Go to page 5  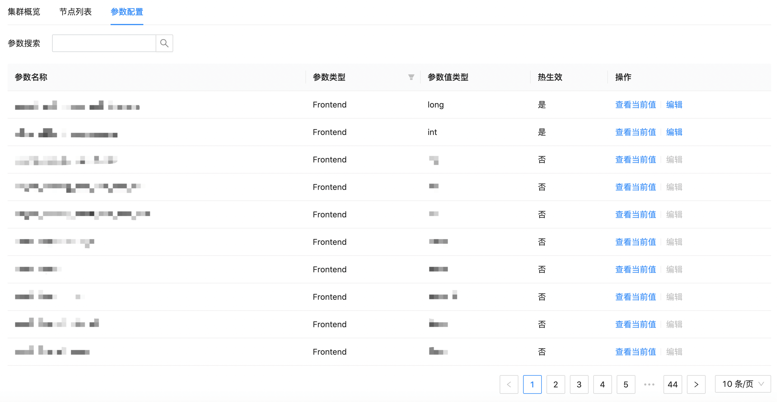pyautogui.click(x=626, y=384)
